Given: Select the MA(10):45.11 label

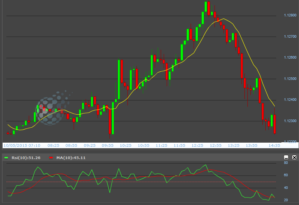Looking at the screenshot, I should pyautogui.click(x=71, y=158).
